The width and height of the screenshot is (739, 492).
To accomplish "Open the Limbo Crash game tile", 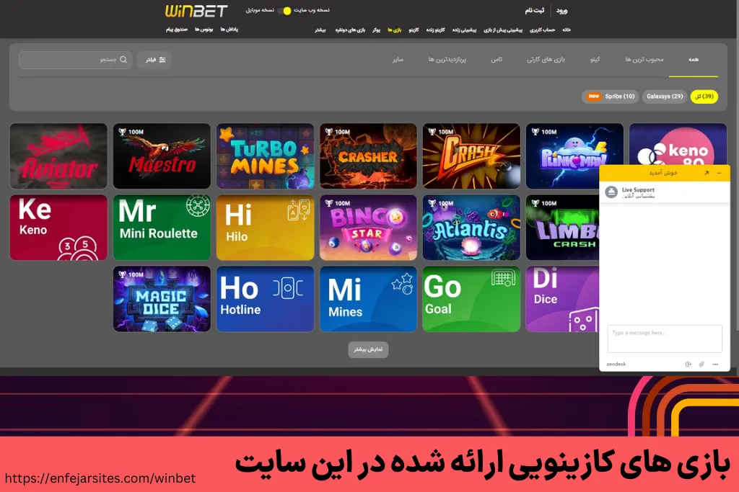I will [562, 228].
